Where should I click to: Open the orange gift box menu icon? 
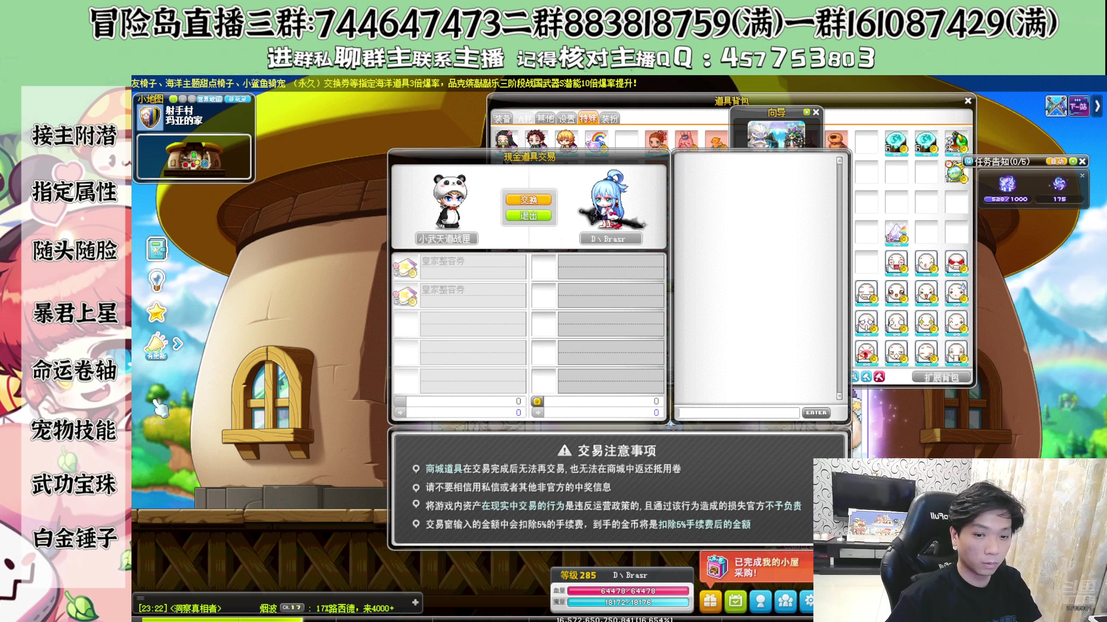pyautogui.click(x=710, y=601)
